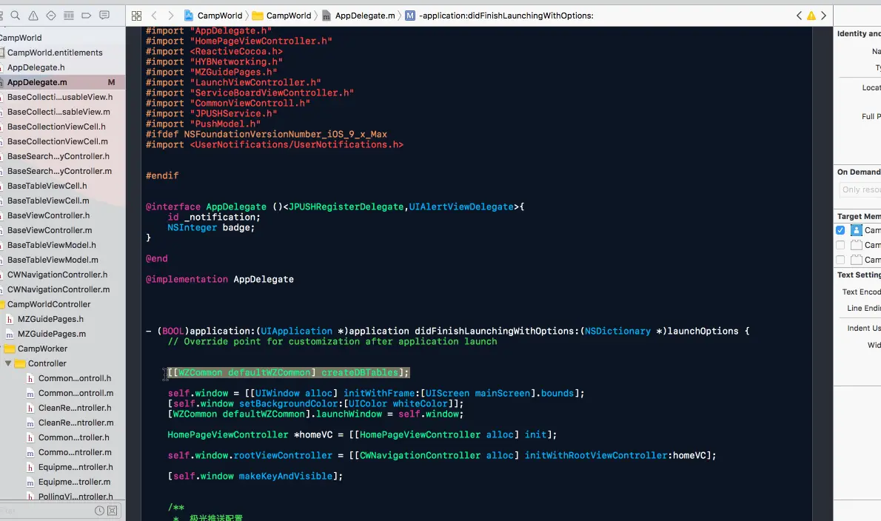Select BaseSearch...yController.h file

click(58, 156)
